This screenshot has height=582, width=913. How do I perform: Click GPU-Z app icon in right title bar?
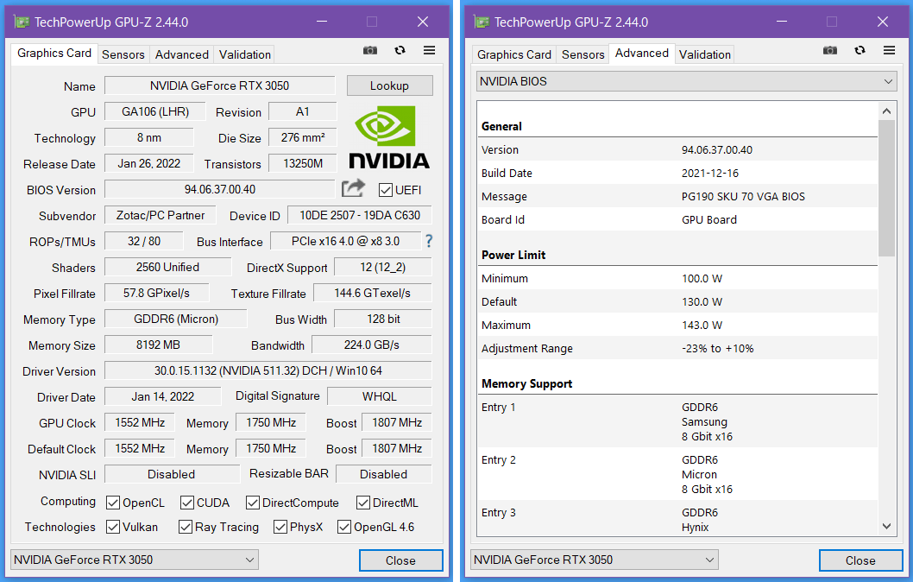pos(482,22)
